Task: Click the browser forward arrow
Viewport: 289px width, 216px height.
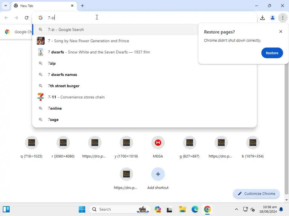Action: pos(16,18)
